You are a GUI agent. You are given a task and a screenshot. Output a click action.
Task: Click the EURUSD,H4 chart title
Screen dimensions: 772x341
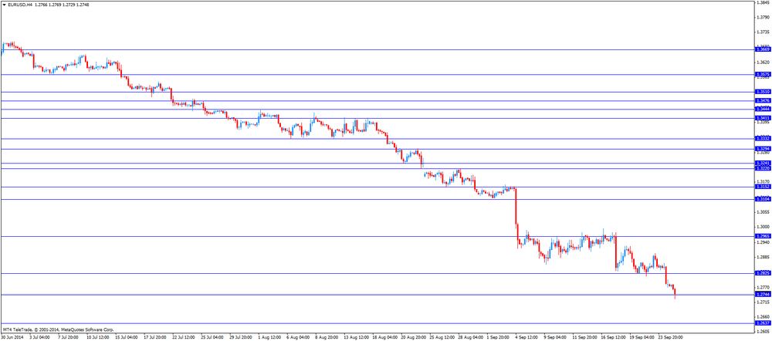pyautogui.click(x=21, y=5)
